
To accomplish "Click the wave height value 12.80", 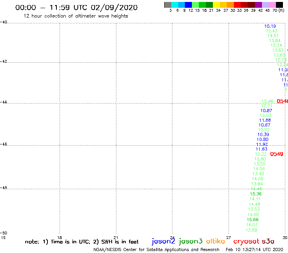I will (260, 159).
